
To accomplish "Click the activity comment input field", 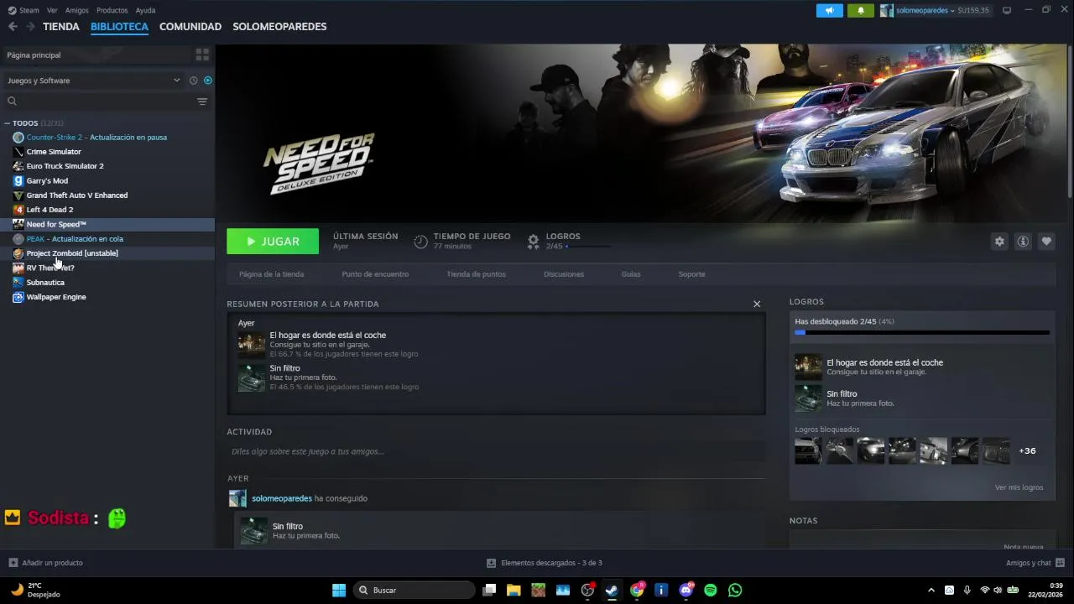I will coord(496,451).
